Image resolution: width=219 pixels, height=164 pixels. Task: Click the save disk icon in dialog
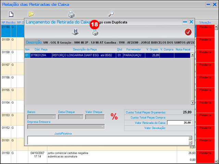(x=75, y=32)
